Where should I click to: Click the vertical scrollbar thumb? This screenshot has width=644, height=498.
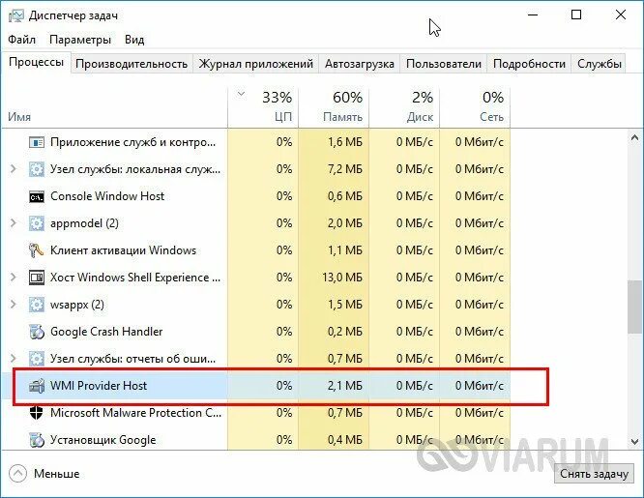634,307
